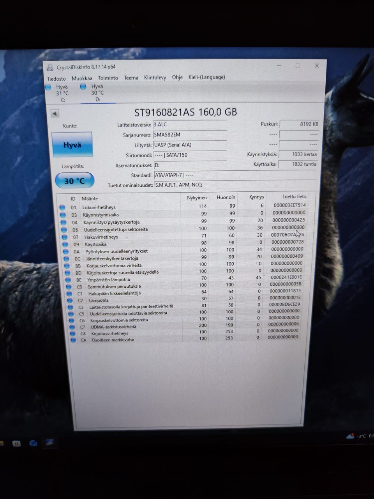Open the Toiminto menu

(108, 78)
